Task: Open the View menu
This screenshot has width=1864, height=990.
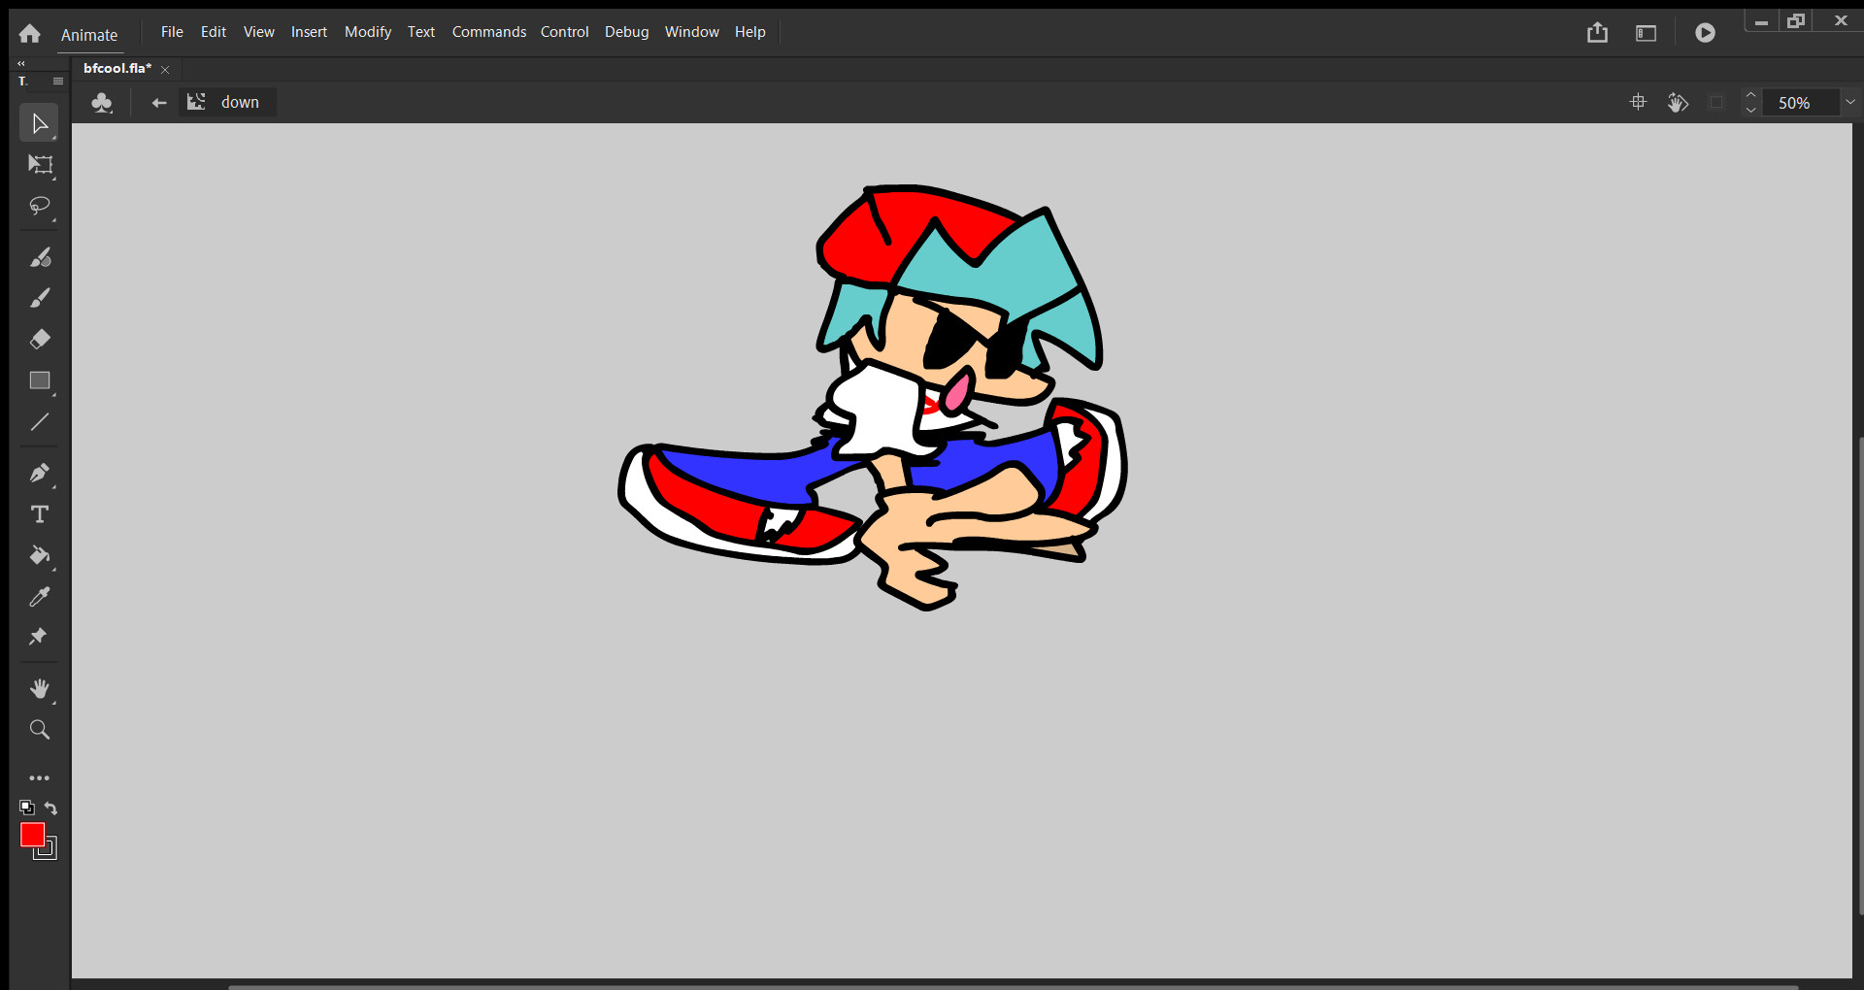Action: [258, 32]
